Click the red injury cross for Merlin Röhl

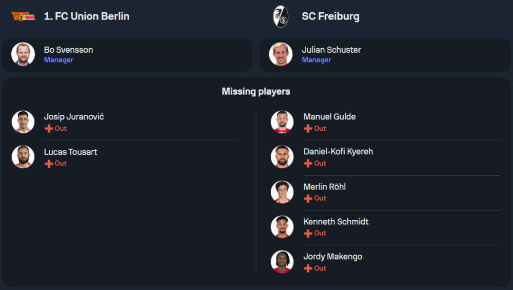pos(308,198)
